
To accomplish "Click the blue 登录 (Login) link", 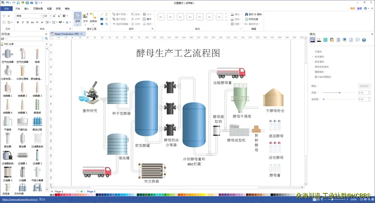I will pyautogui.click(x=360, y=8).
